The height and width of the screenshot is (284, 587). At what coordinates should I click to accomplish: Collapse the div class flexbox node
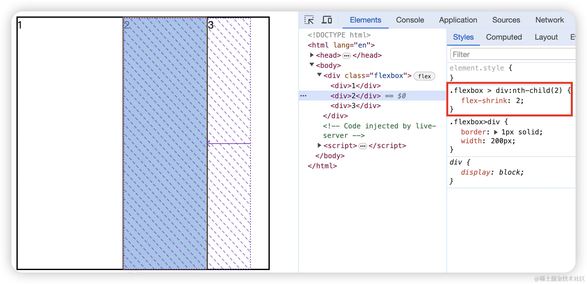[319, 75]
